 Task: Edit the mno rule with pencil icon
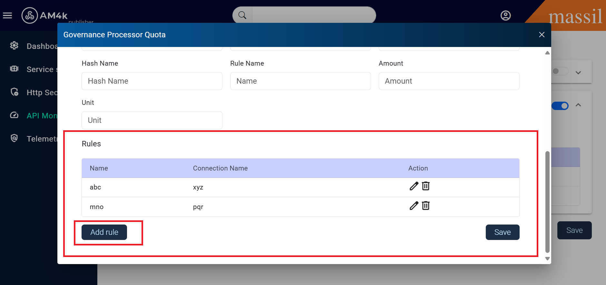(414, 206)
